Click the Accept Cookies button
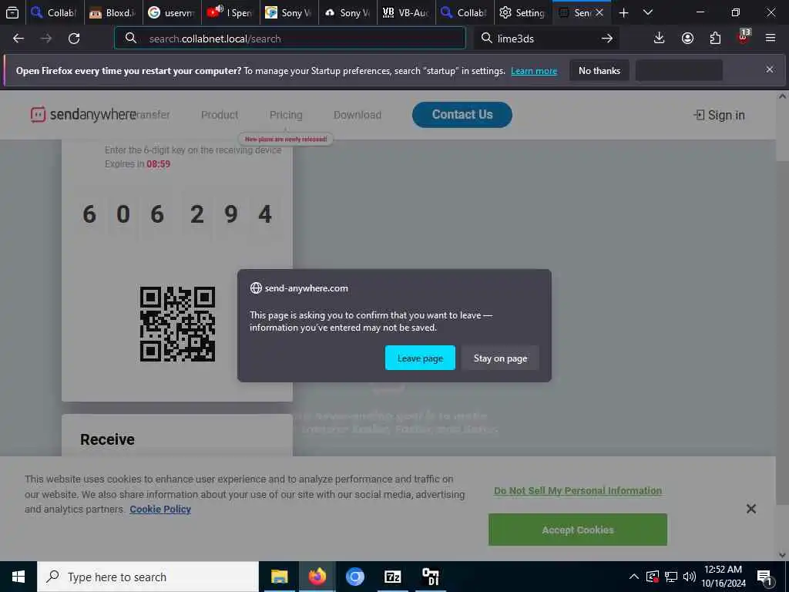Viewport: 789px width, 592px height. point(578,530)
